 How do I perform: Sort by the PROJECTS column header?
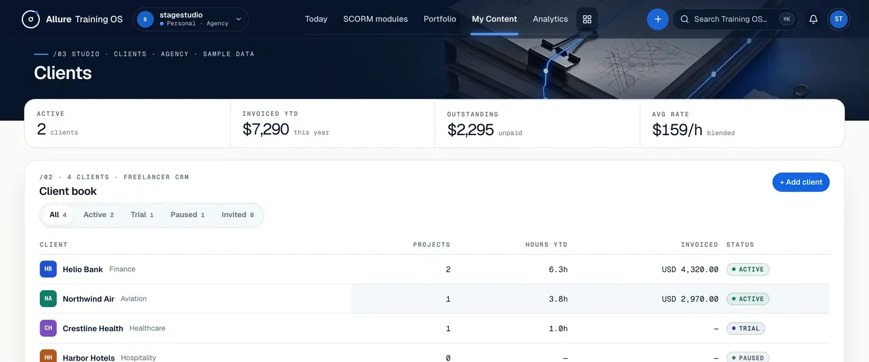[431, 244]
